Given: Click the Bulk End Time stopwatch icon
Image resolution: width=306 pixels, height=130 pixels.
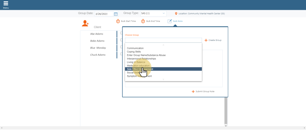Looking at the screenshot, I should click(143, 21).
